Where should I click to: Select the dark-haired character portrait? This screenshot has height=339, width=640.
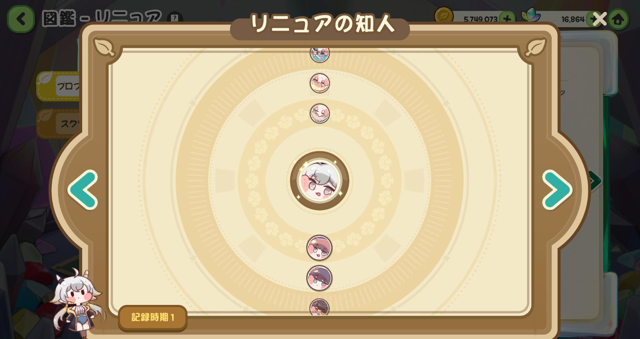[x=319, y=278]
